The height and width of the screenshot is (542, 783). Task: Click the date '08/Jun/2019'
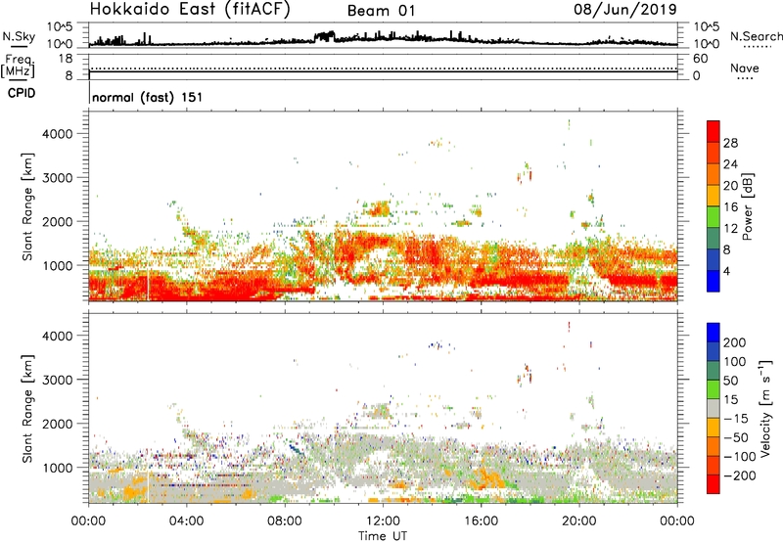pos(625,10)
